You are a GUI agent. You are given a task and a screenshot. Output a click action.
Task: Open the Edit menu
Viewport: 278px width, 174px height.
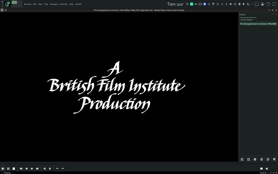pyautogui.click(x=35, y=4)
